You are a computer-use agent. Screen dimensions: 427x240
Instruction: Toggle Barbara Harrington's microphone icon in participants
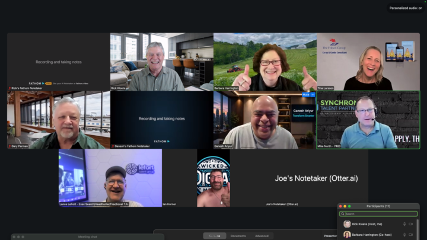404,235
